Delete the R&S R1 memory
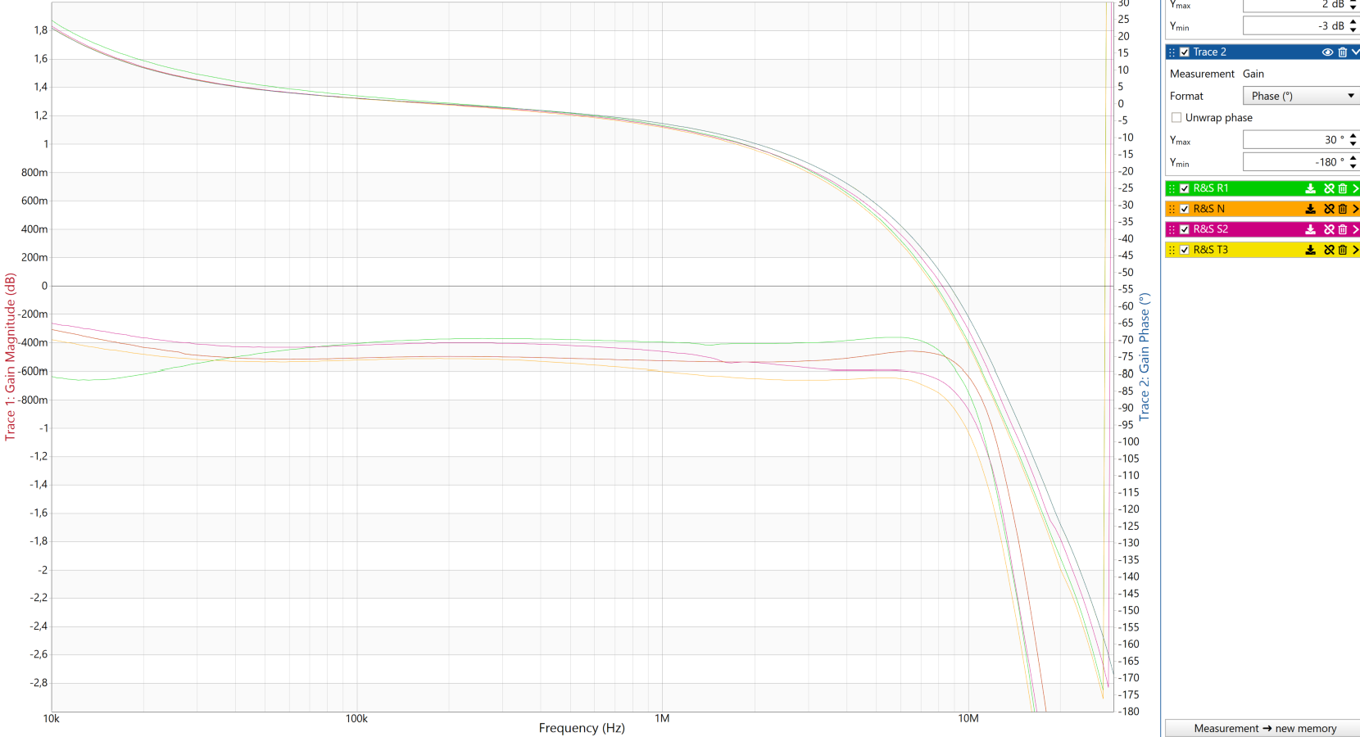 point(1342,188)
